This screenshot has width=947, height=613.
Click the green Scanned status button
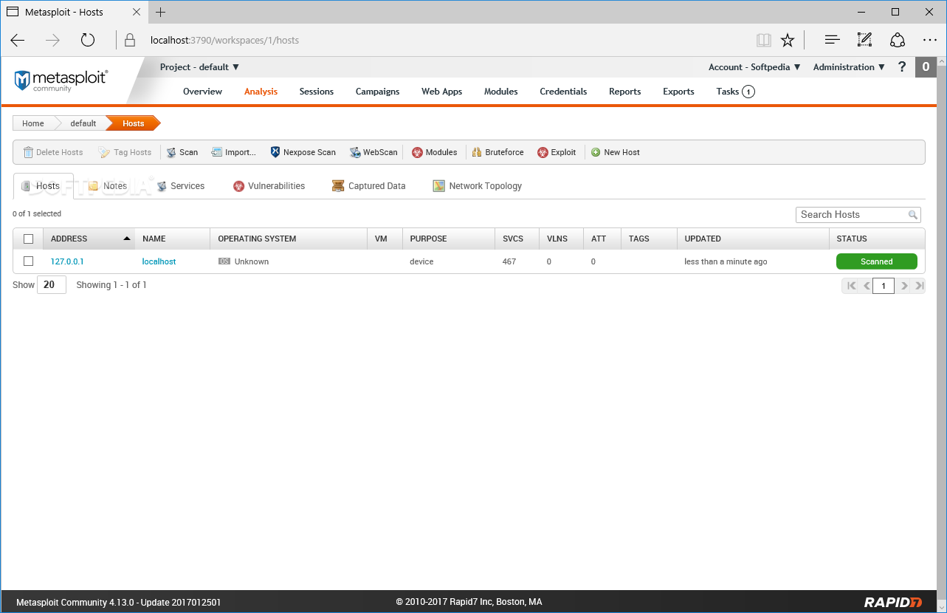876,261
